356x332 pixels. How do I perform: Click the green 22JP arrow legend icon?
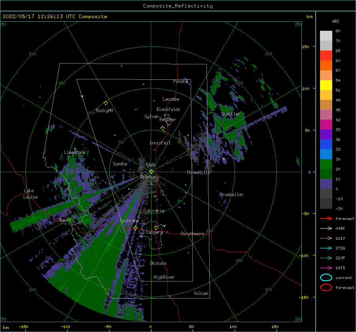point(326,258)
